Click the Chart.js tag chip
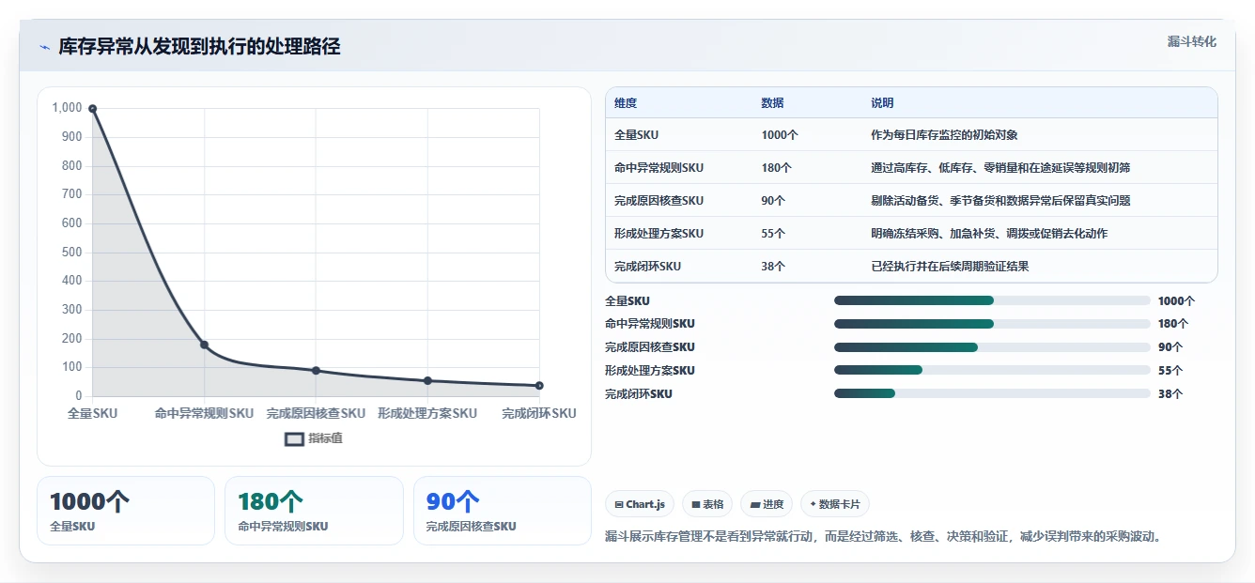This screenshot has height=583, width=1255. coord(640,504)
